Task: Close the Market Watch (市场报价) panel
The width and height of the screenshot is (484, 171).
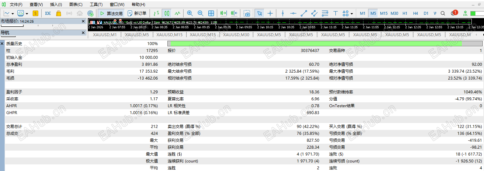Action: coord(83,21)
